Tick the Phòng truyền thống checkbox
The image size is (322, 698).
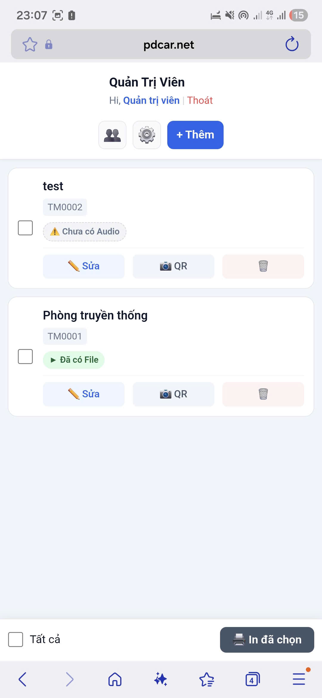(25, 356)
